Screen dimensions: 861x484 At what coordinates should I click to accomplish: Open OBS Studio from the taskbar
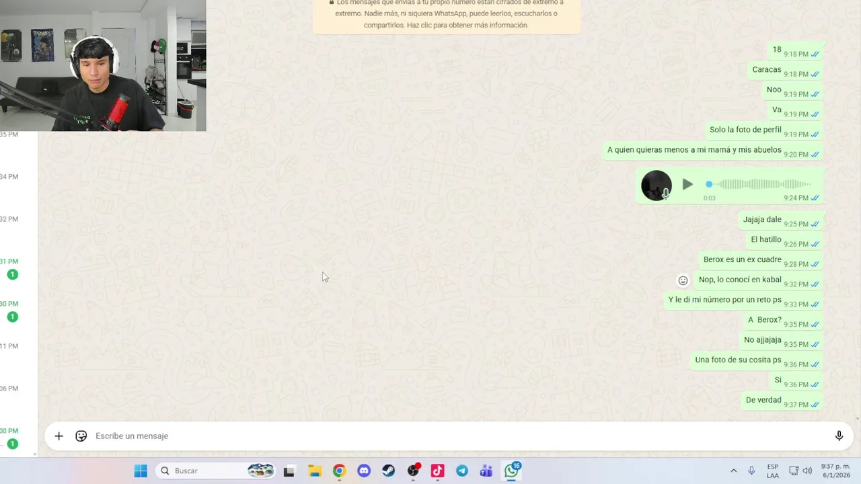click(413, 471)
